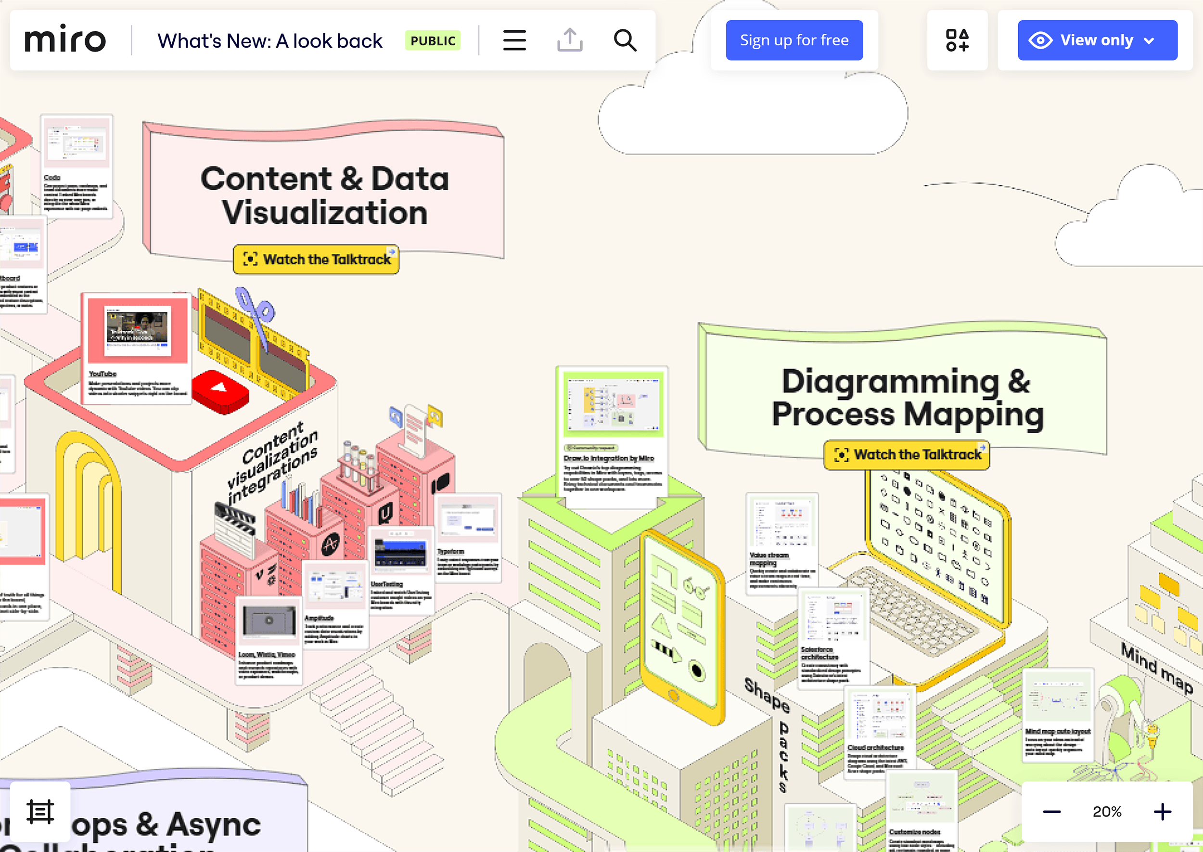1203x852 pixels.
Task: Click the View only dropdown chevron
Action: (x=1149, y=41)
